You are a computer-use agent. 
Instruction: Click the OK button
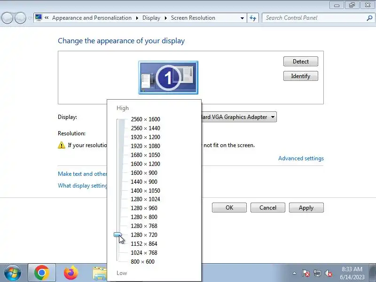click(229, 208)
